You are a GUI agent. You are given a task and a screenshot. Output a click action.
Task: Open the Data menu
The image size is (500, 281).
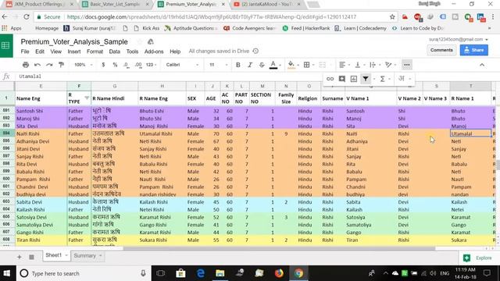coord(115,52)
